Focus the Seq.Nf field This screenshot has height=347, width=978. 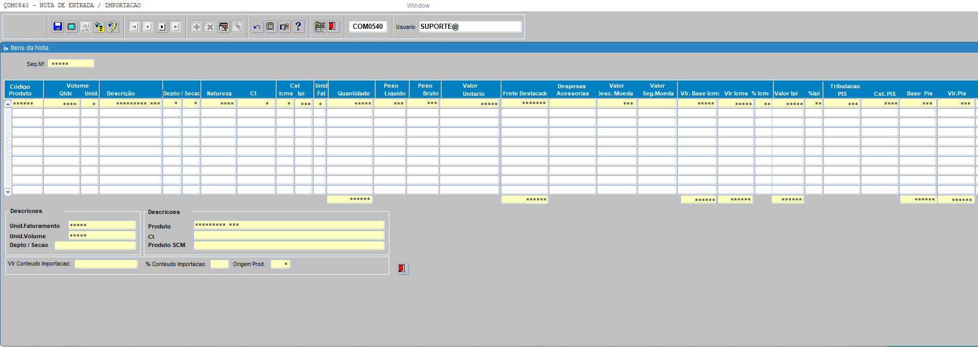(71, 63)
